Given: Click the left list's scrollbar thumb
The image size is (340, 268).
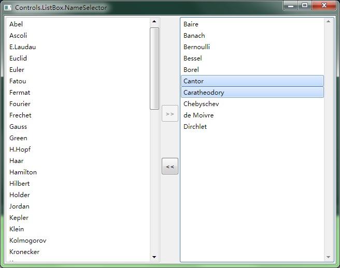Looking at the screenshot, I should click(154, 68).
